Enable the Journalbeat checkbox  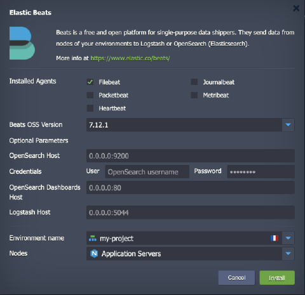[x=194, y=82]
